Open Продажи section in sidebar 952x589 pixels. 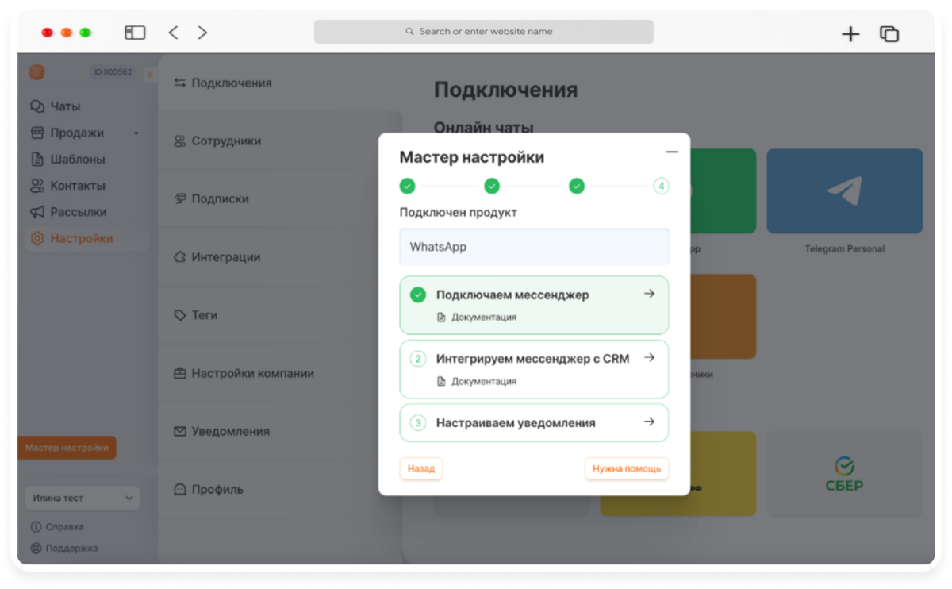pyautogui.click(x=77, y=133)
